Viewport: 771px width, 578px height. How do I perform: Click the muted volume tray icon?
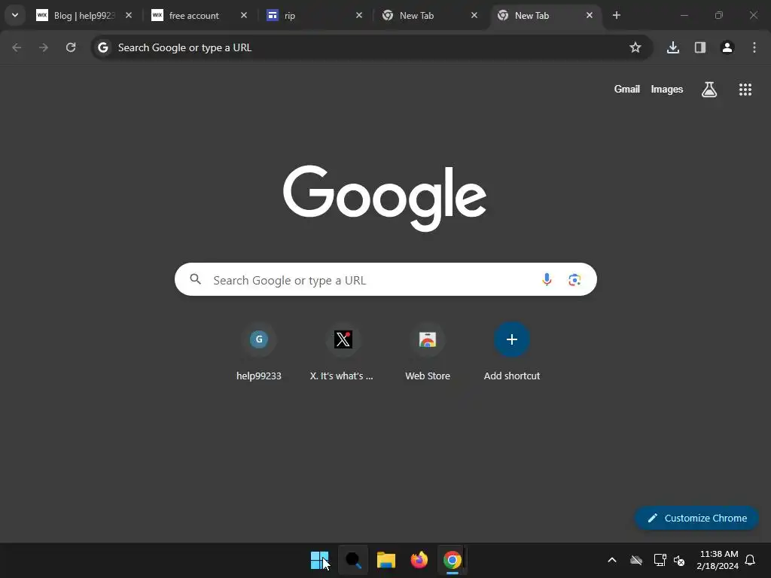680,560
